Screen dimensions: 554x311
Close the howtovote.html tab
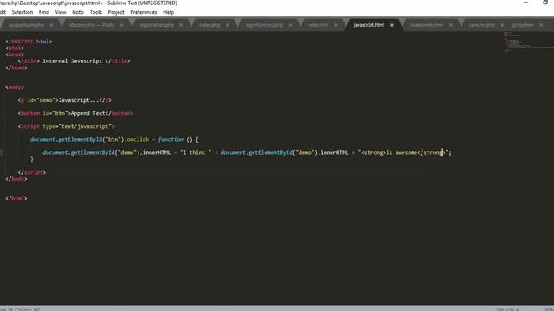450,25
